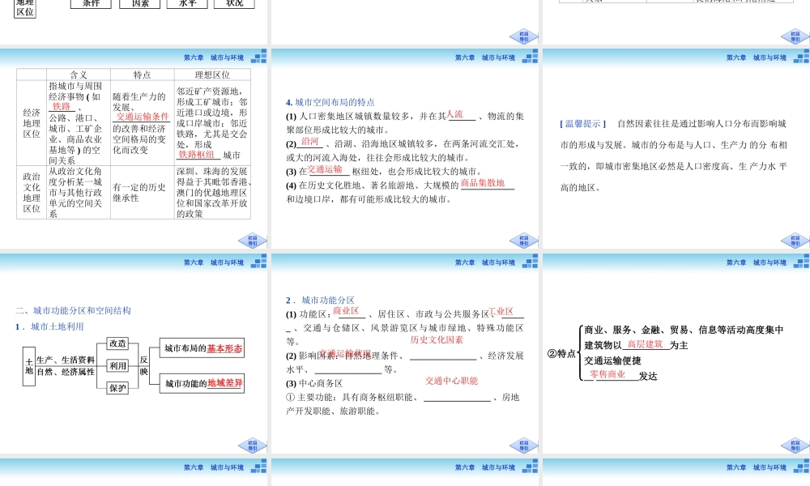
Task: Click 第六章 label on 城市功能分区 slide header
Action: [x=465, y=263]
